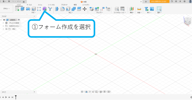Open the 作成 dropdown menu
The width and height of the screenshot is (192, 100).
tap(34, 13)
